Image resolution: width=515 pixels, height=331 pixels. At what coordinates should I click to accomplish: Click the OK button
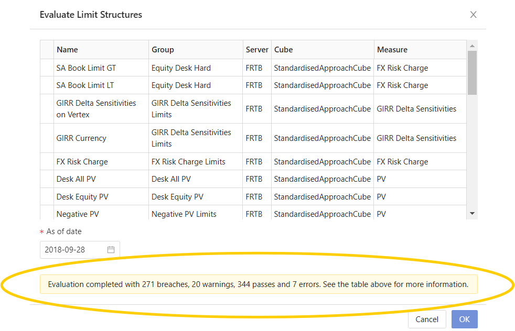pyautogui.click(x=464, y=319)
